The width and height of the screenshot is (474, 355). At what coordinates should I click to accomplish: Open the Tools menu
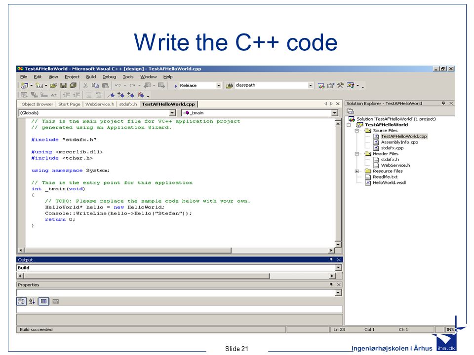pyautogui.click(x=128, y=77)
